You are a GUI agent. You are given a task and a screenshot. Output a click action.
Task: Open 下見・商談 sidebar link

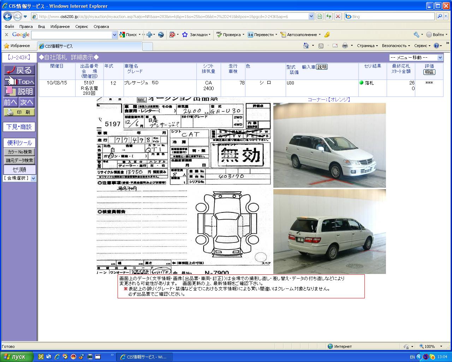19,127
